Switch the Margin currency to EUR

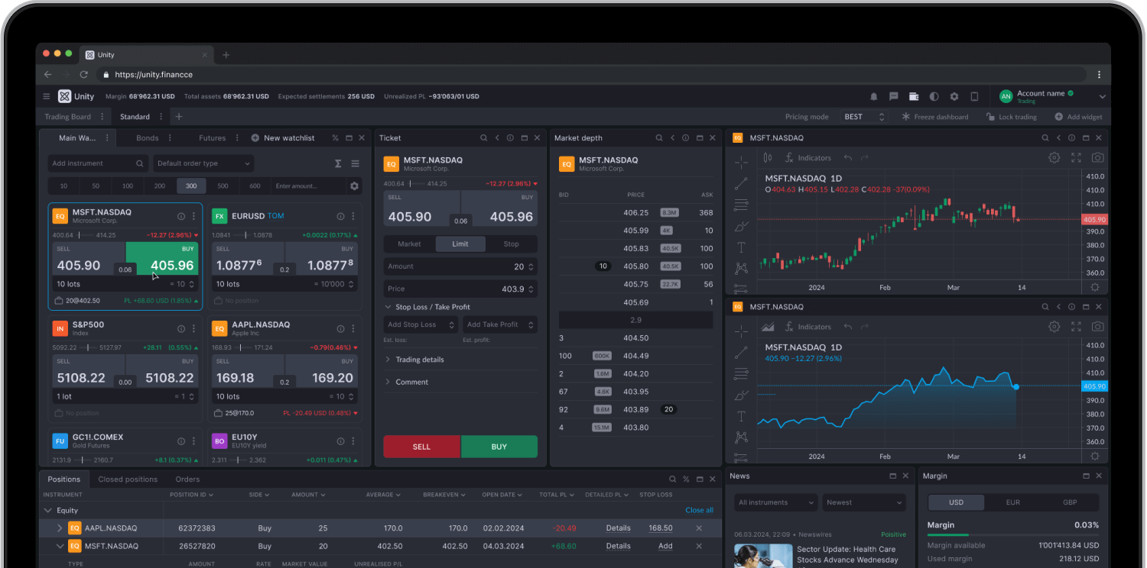point(1013,503)
